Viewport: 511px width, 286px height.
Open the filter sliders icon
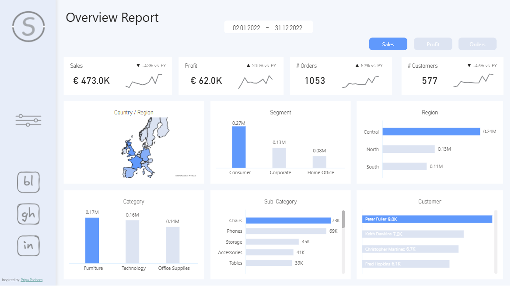28,121
